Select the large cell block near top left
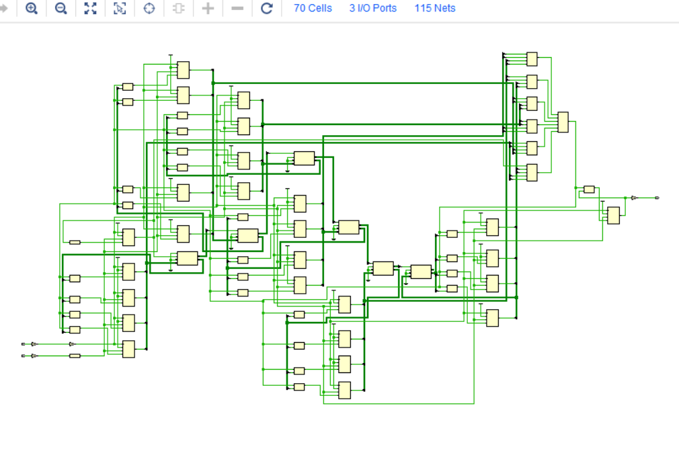The height and width of the screenshot is (449, 679). tap(183, 70)
